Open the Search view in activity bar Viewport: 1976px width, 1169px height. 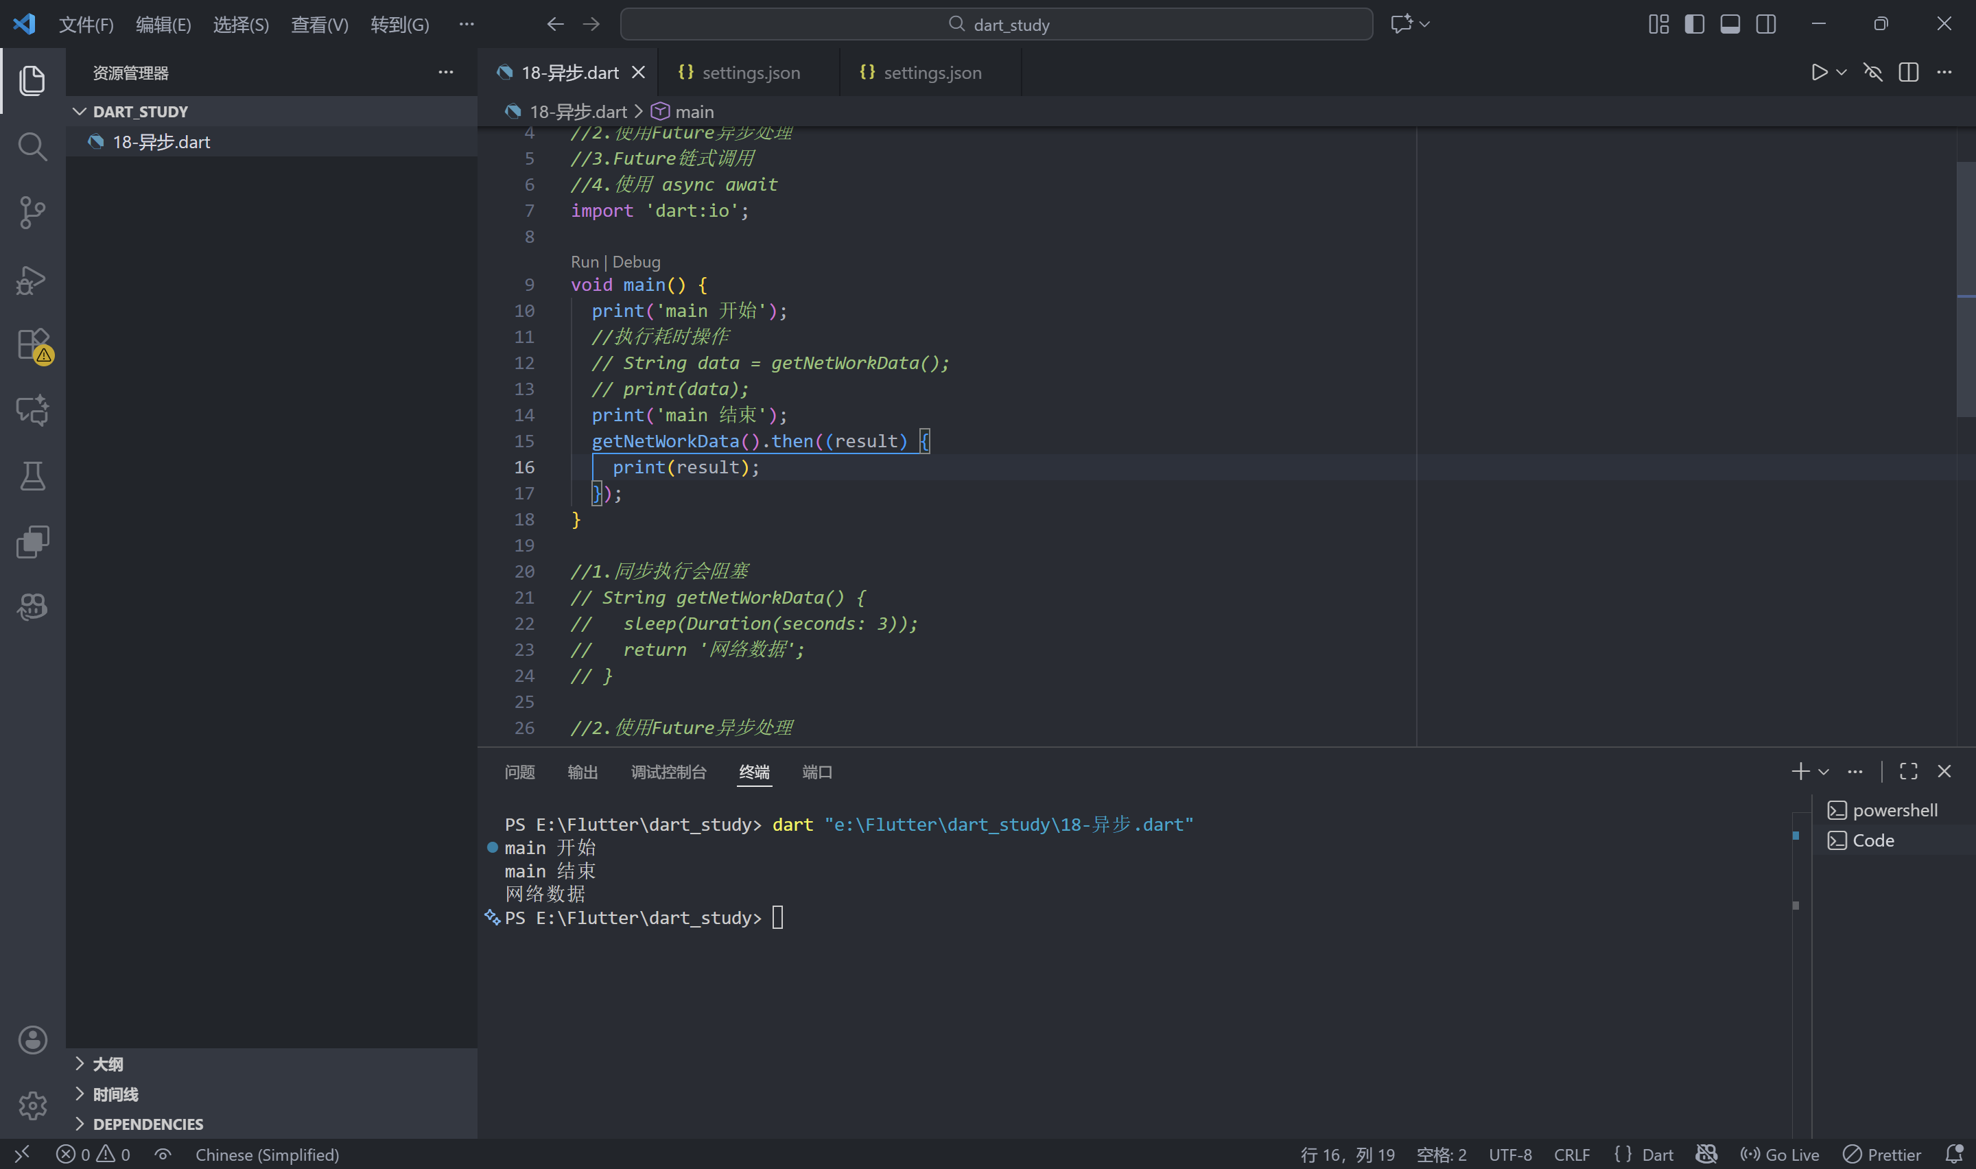coord(32,147)
